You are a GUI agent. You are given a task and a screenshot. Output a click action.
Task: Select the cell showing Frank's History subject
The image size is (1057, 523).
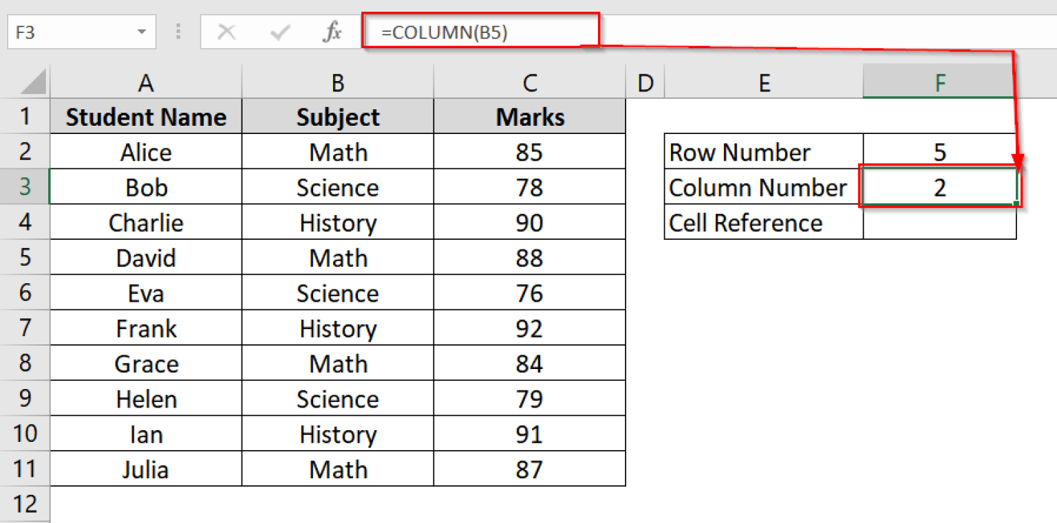pos(337,328)
